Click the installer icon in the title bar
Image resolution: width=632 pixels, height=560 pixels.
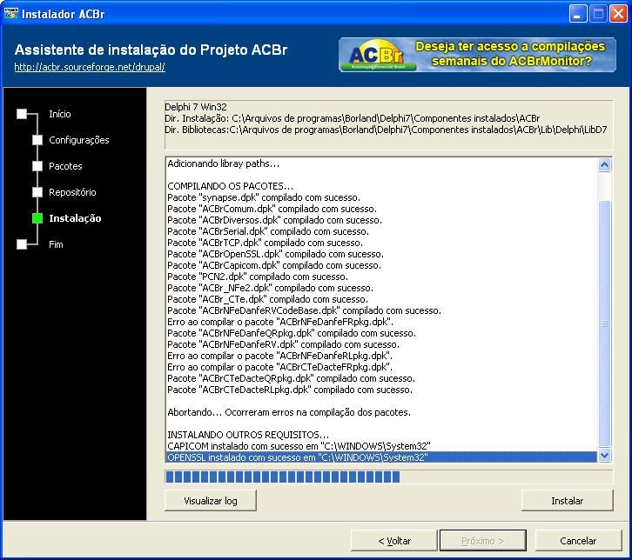[x=11, y=14]
